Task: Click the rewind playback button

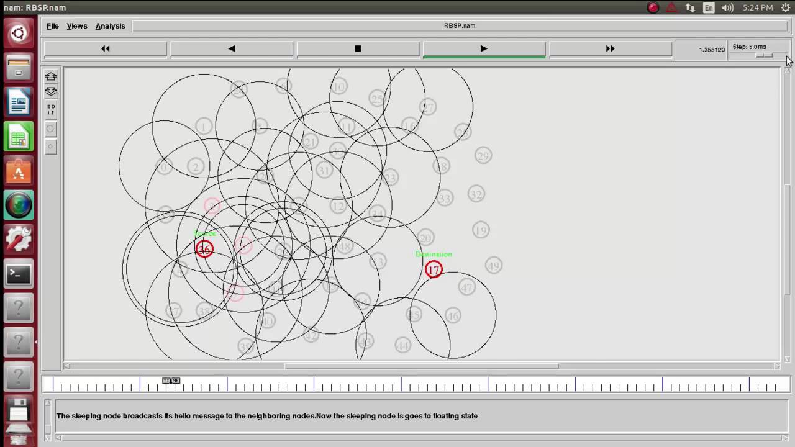Action: pos(106,49)
